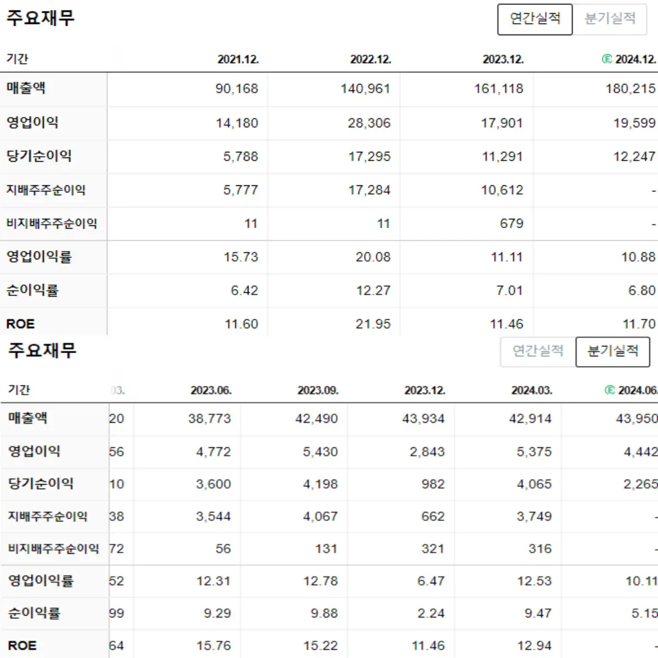Click the quarterly 당기순이익 value 4,065
Viewport: 658px width, 658px height.
tap(534, 484)
